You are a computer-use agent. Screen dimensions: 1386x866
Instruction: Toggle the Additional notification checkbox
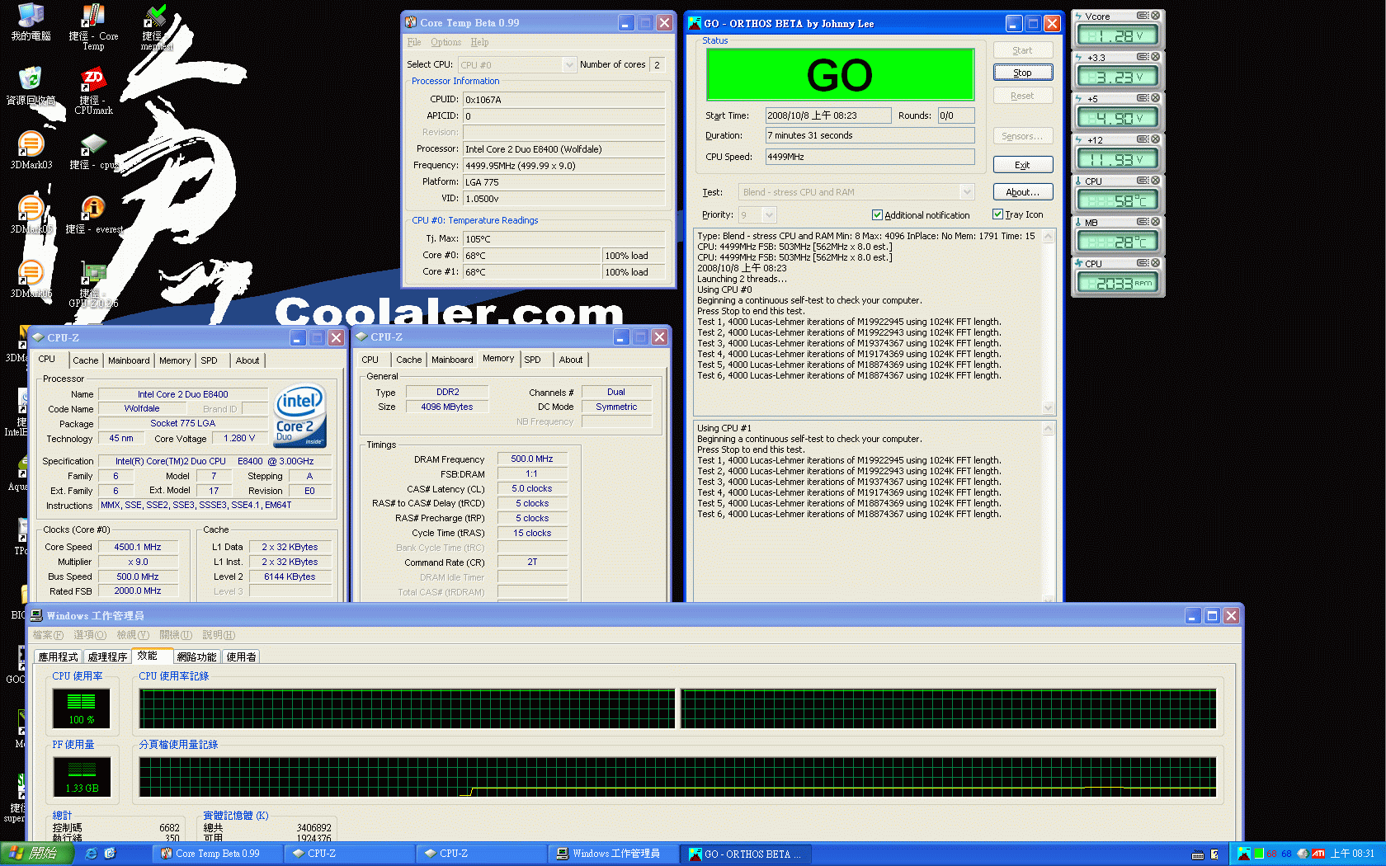tap(877, 214)
